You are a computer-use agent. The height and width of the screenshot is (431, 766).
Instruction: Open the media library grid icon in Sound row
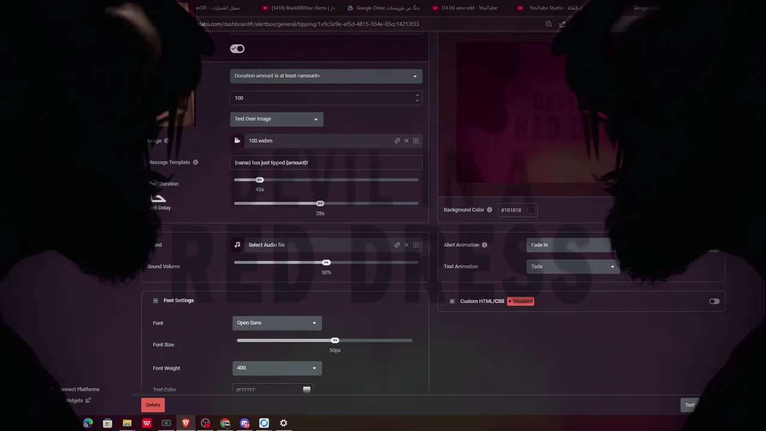coord(416,245)
